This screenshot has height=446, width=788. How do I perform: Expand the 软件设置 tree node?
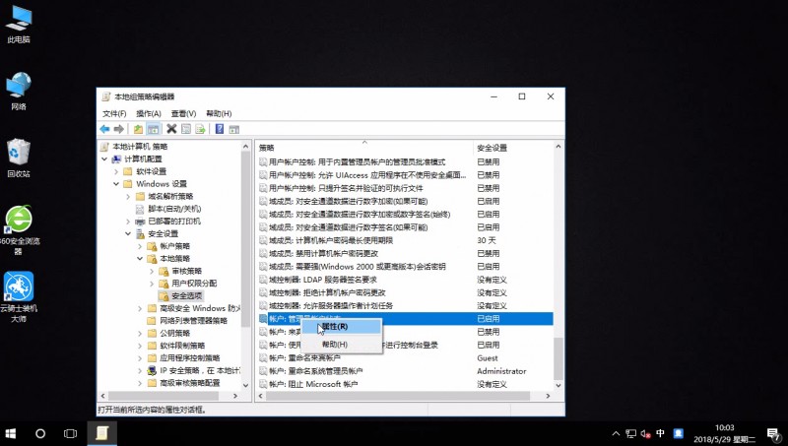pyautogui.click(x=116, y=171)
